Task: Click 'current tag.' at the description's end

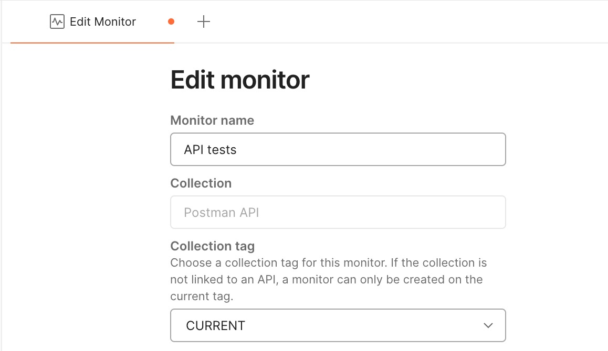Action: point(202,297)
